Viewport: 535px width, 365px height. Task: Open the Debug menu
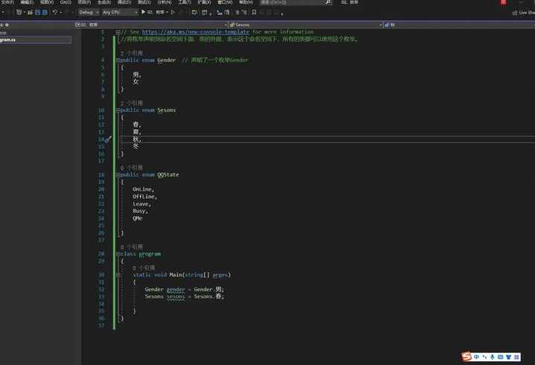[x=124, y=2]
